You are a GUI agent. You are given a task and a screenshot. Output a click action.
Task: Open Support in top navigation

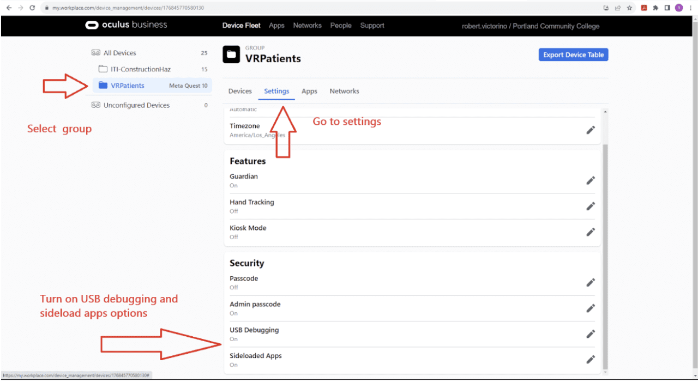coord(372,26)
